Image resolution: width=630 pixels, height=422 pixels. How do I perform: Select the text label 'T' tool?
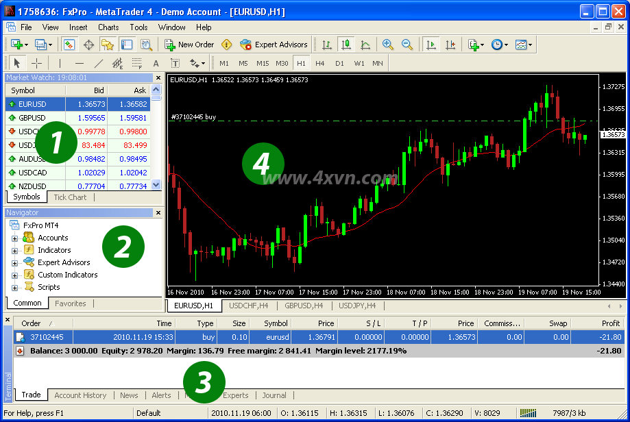point(175,63)
